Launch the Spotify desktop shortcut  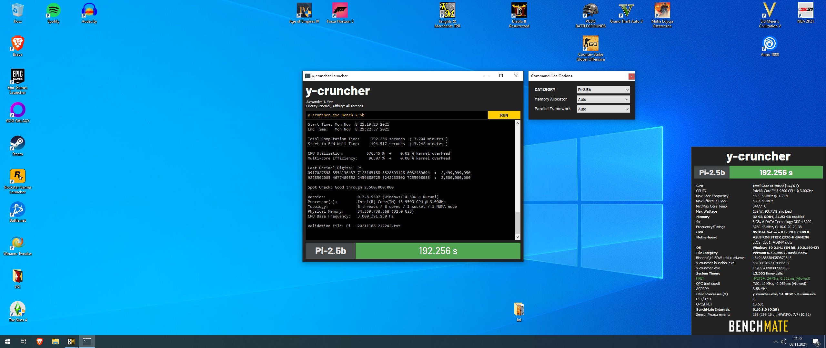[x=53, y=13]
